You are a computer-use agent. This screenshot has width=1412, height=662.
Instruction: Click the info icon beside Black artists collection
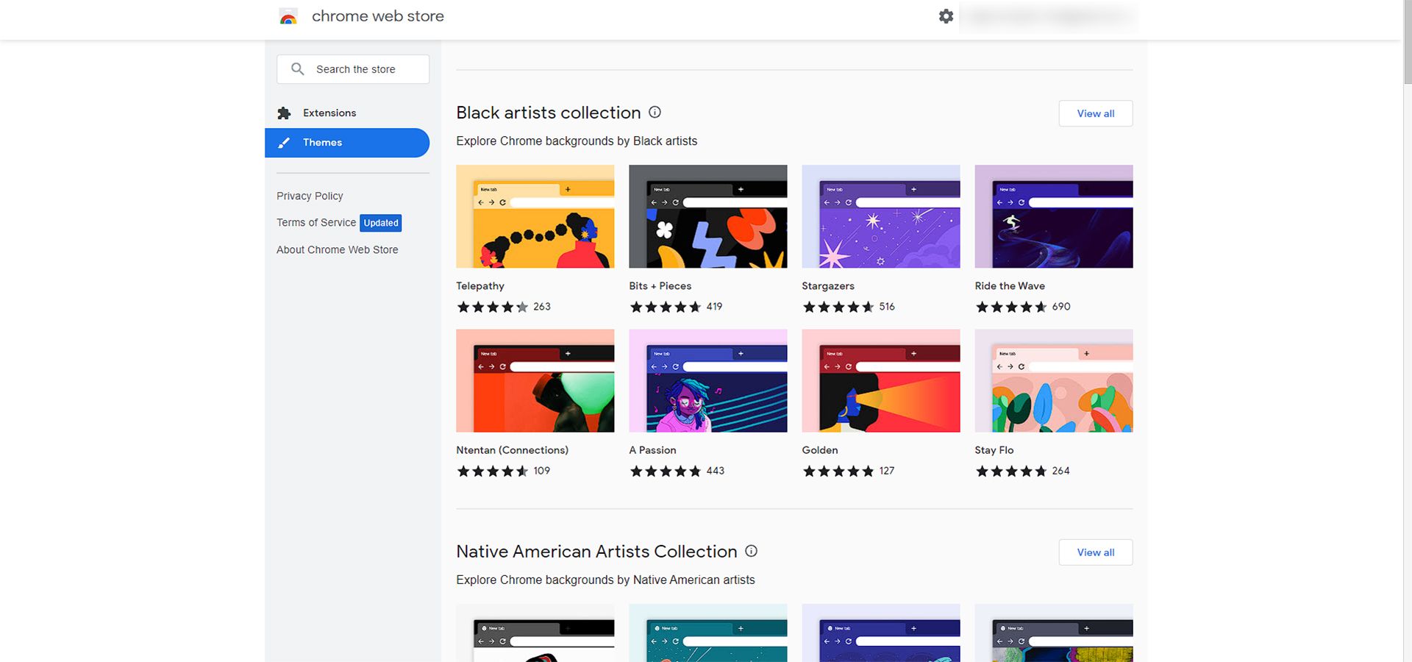(x=655, y=113)
